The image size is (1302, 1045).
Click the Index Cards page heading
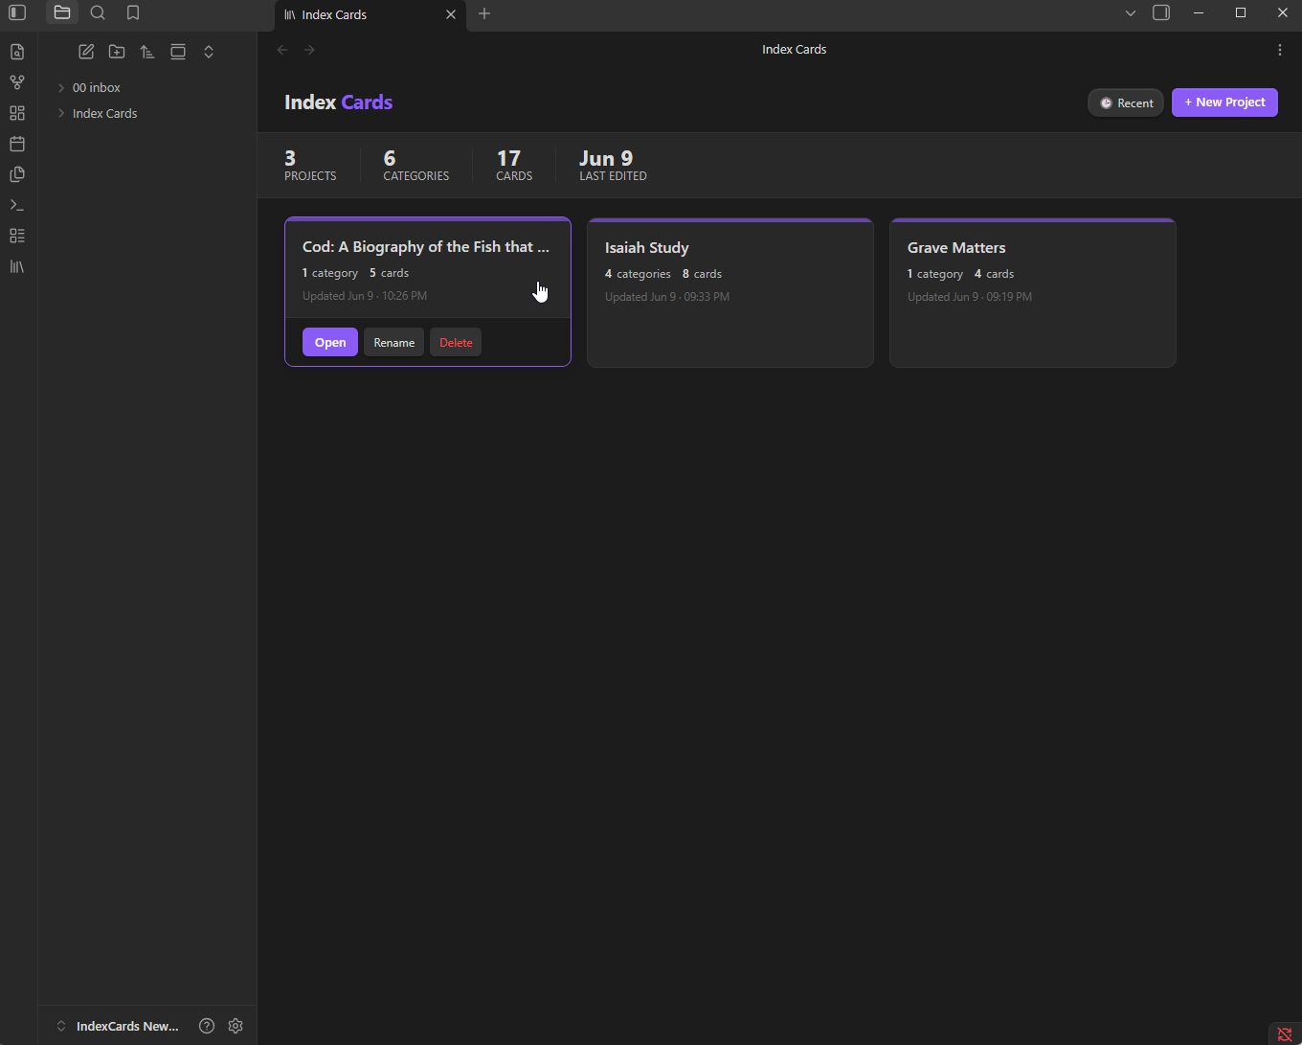(338, 102)
